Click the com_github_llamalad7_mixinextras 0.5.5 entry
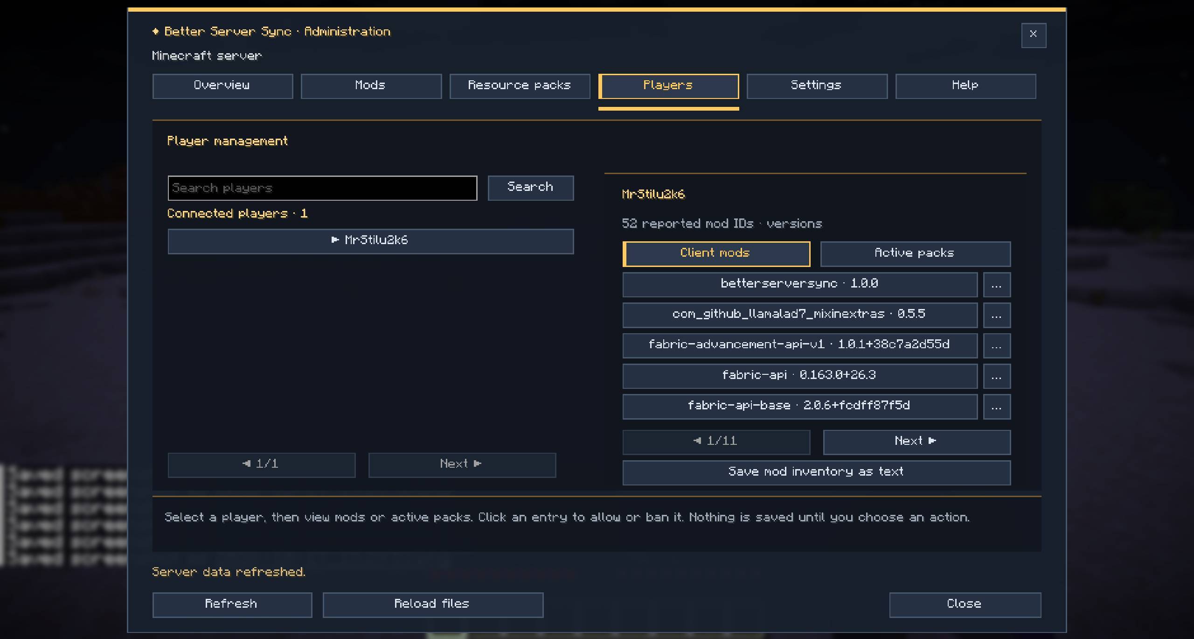This screenshot has width=1194, height=639. click(x=800, y=315)
